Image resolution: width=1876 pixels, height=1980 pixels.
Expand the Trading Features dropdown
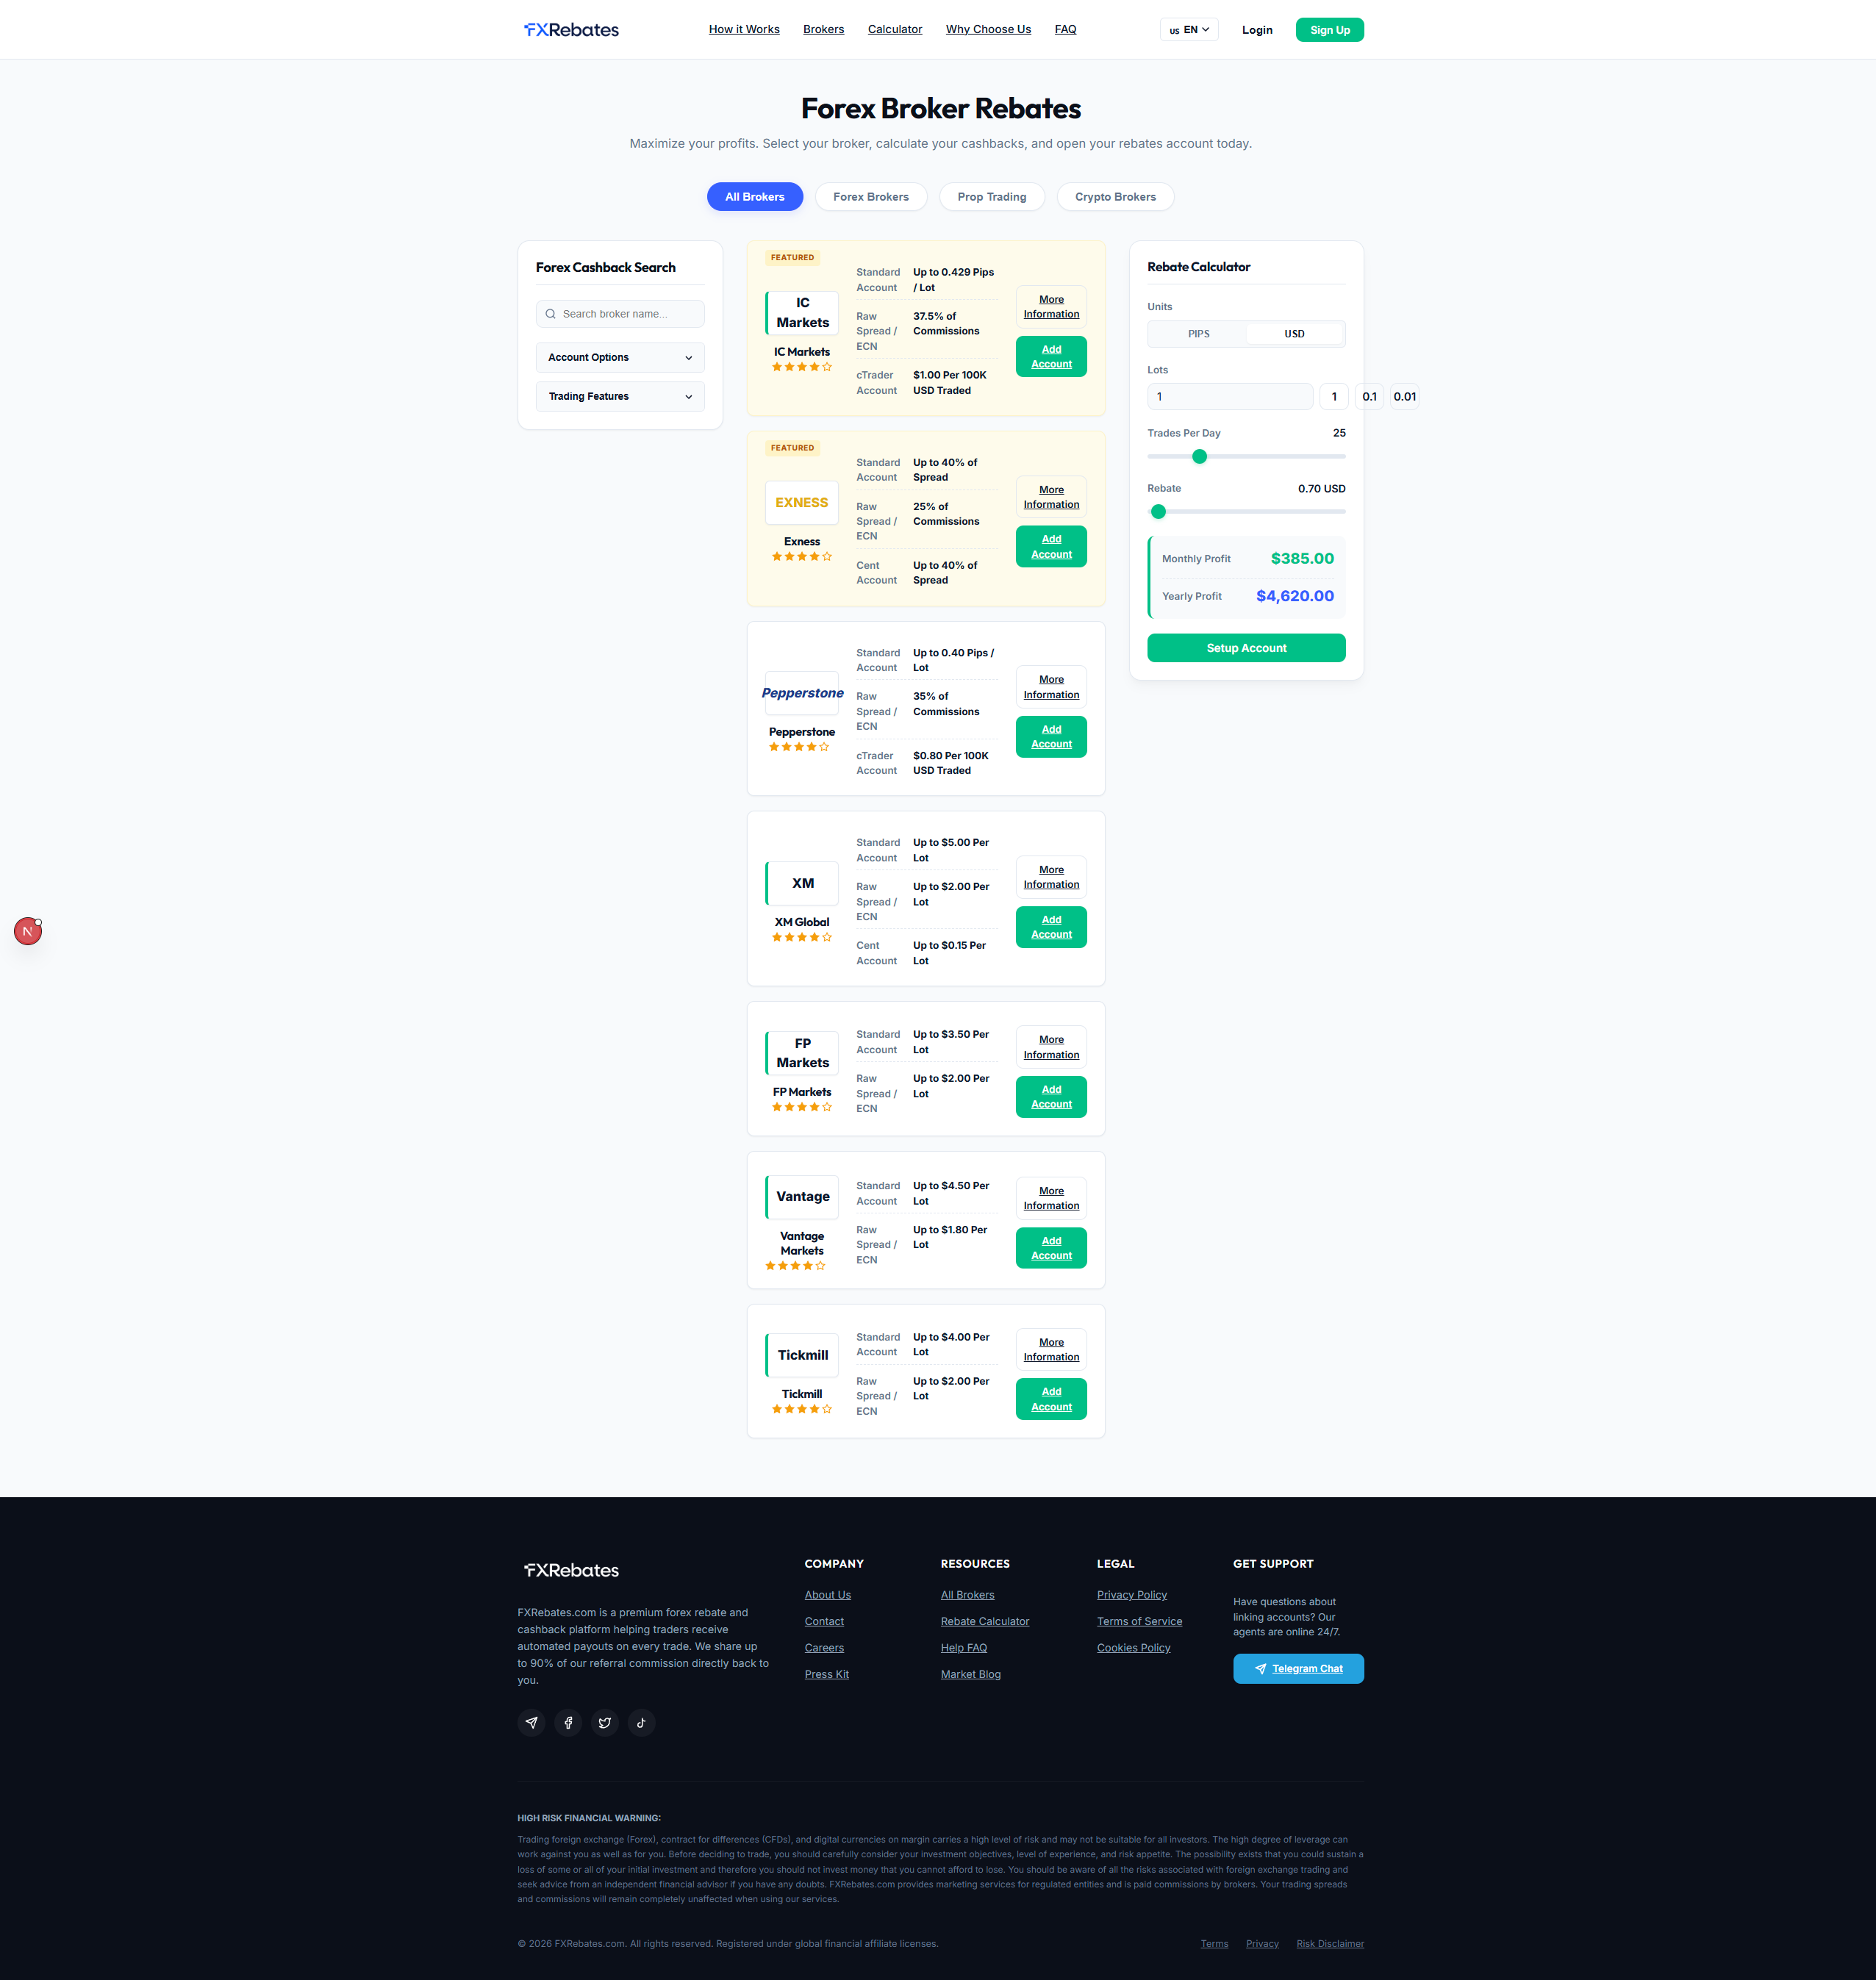pos(620,397)
